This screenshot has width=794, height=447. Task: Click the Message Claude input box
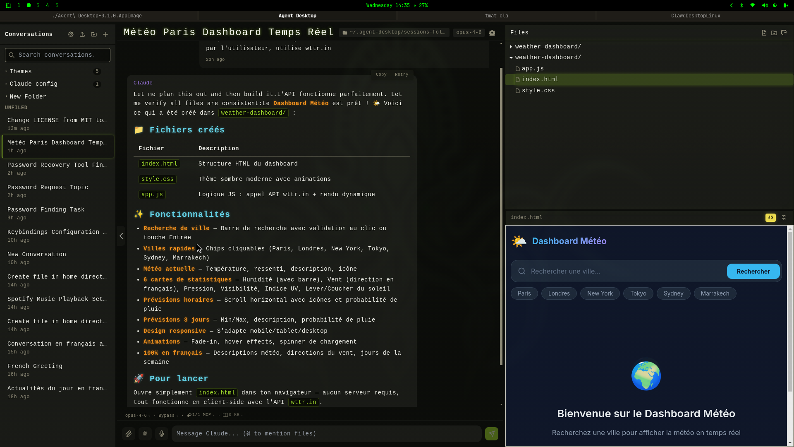326,434
